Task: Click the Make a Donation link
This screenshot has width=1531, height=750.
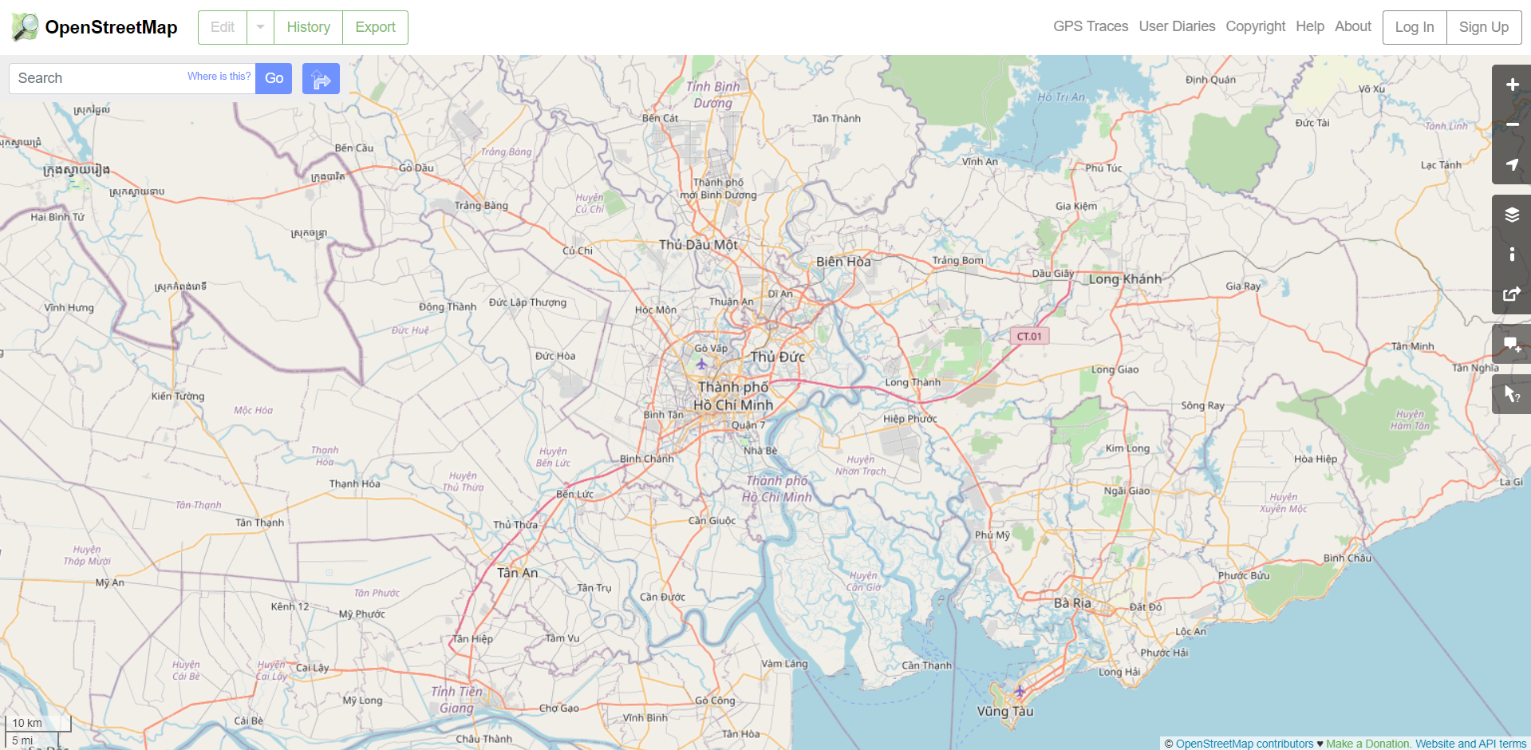Action: pyautogui.click(x=1367, y=744)
